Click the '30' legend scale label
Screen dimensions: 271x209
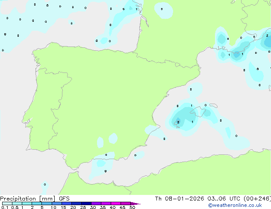point(93,207)
